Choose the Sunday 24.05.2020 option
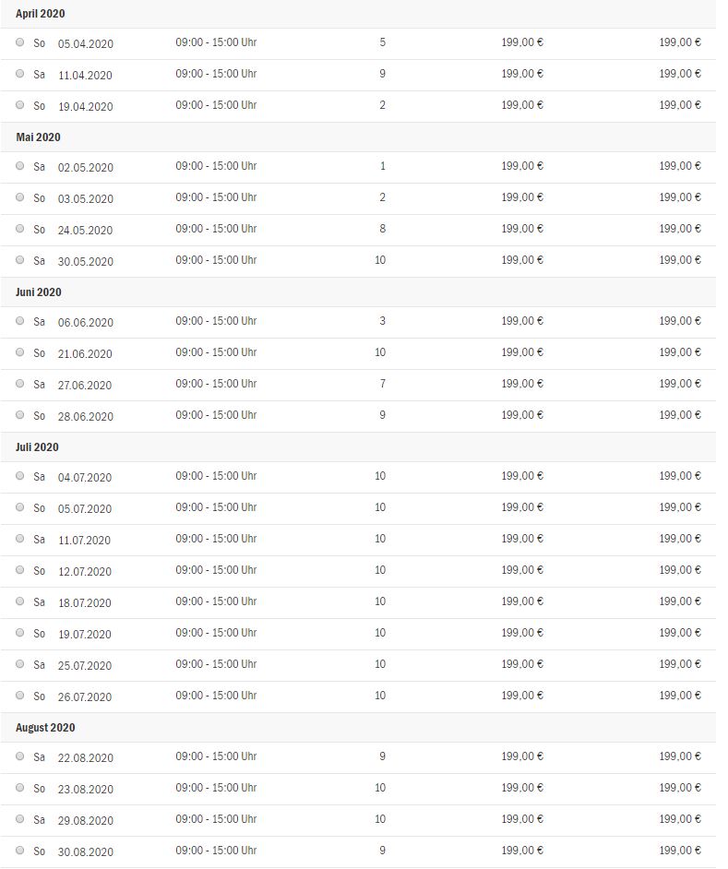The width and height of the screenshot is (728, 869). pyautogui.click(x=20, y=229)
